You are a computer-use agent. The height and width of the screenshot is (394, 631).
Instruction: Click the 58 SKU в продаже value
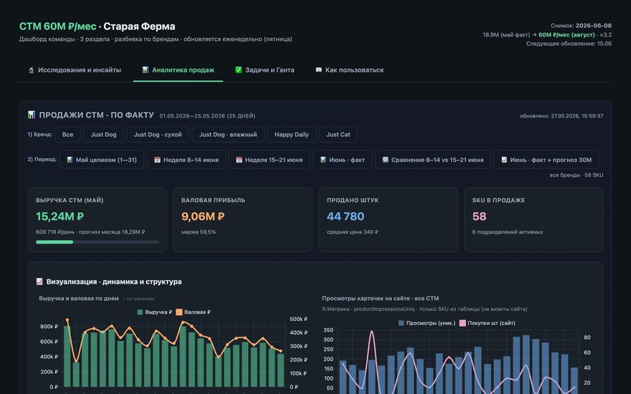click(x=479, y=216)
